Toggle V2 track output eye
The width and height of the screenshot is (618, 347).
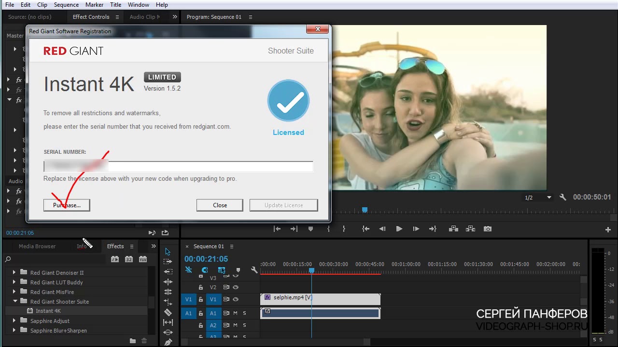coord(236,287)
